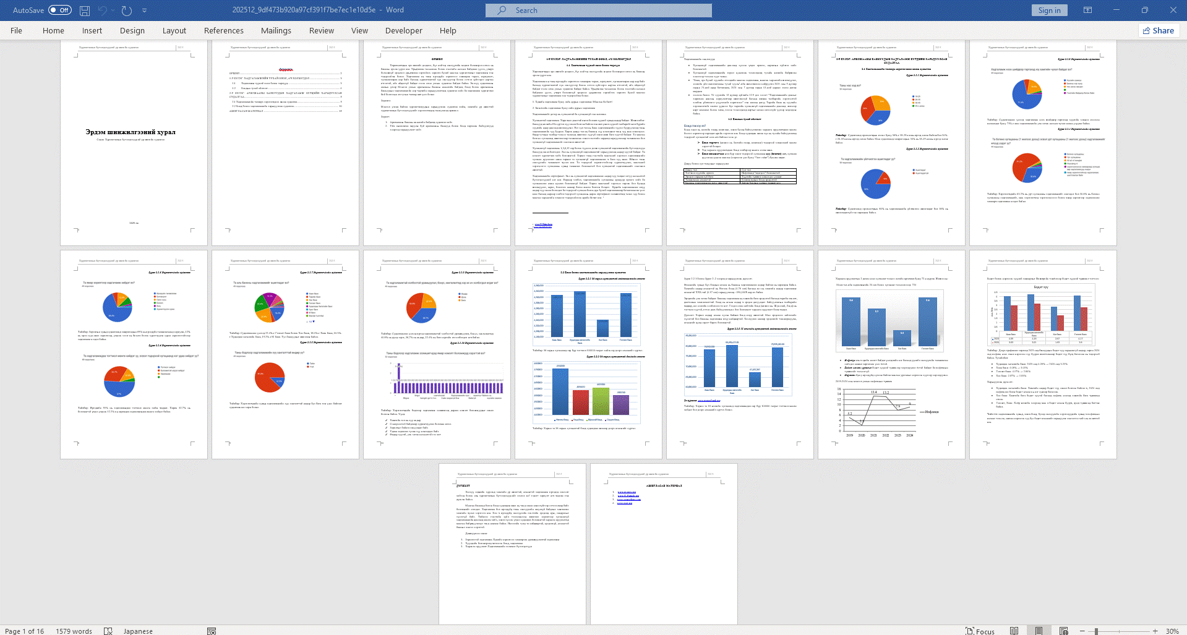The image size is (1187, 635).
Task: Enable Focus mode from the status bar
Action: point(980,631)
